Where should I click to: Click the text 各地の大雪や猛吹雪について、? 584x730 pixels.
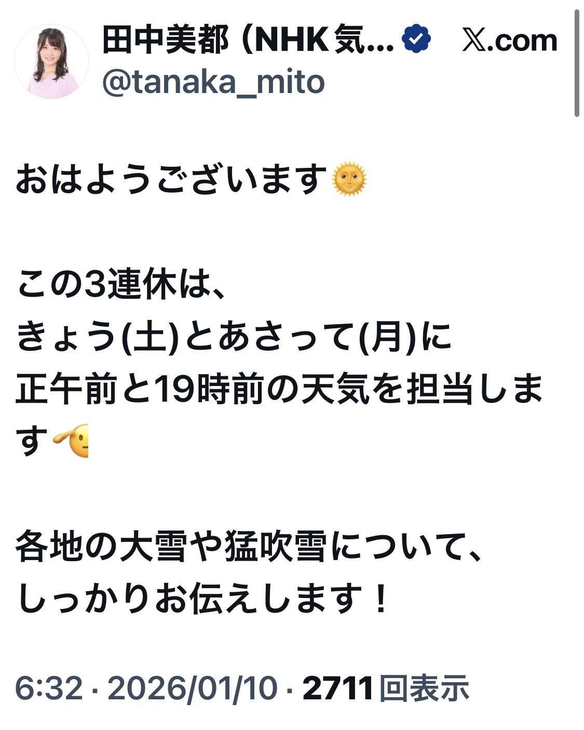250,546
